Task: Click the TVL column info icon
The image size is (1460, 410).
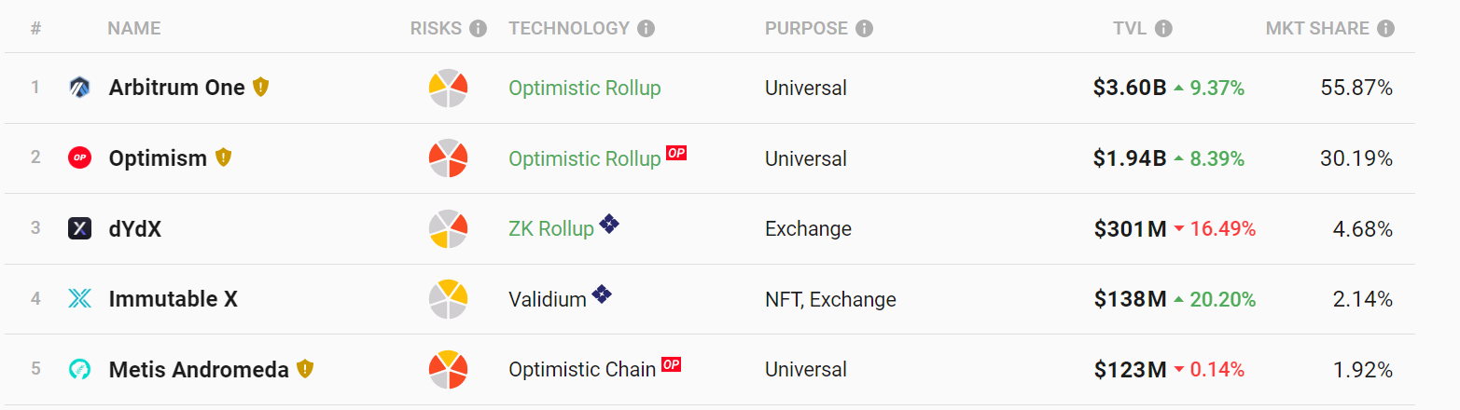Action: click(1163, 29)
